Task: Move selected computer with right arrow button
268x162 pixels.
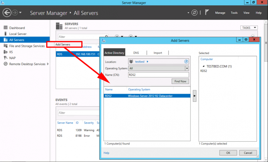Action: [x=194, y=96]
